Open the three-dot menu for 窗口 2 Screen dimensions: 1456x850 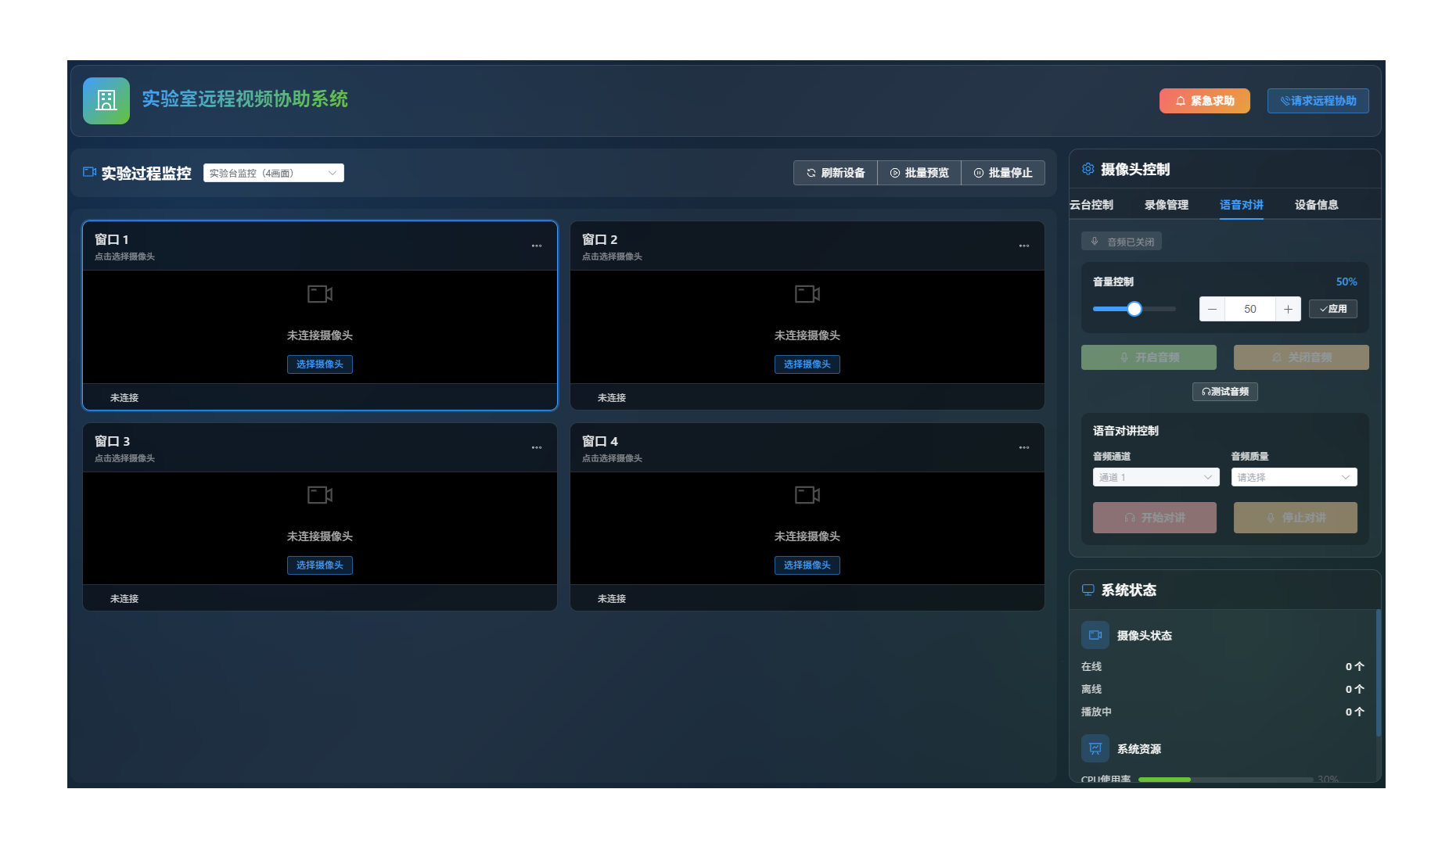[1023, 246]
